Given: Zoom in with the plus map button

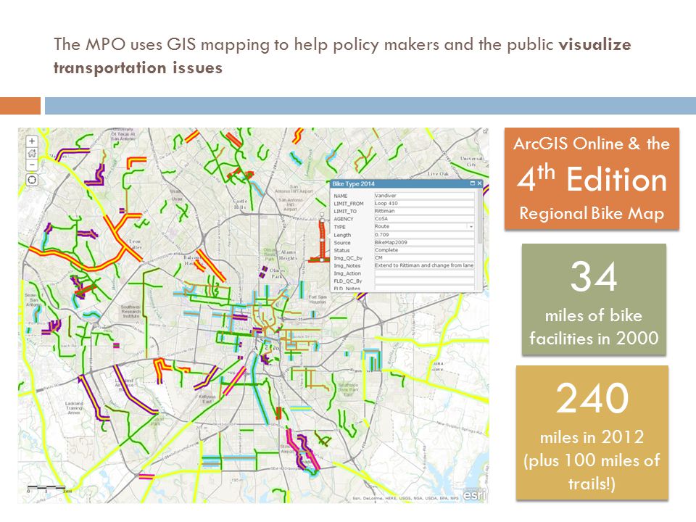Looking at the screenshot, I should (32, 141).
